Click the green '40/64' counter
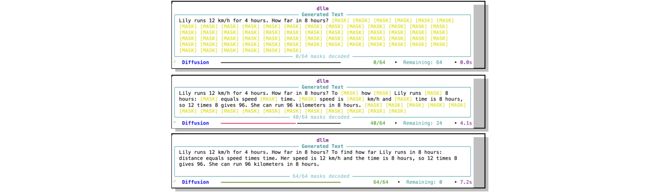The image size is (656, 192). 378,123
